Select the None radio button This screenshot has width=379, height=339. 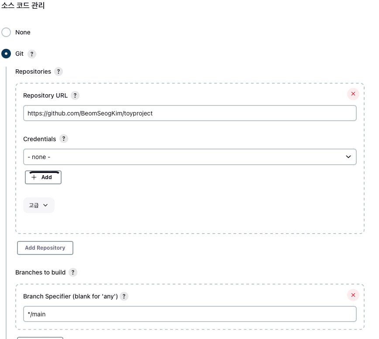(6, 32)
